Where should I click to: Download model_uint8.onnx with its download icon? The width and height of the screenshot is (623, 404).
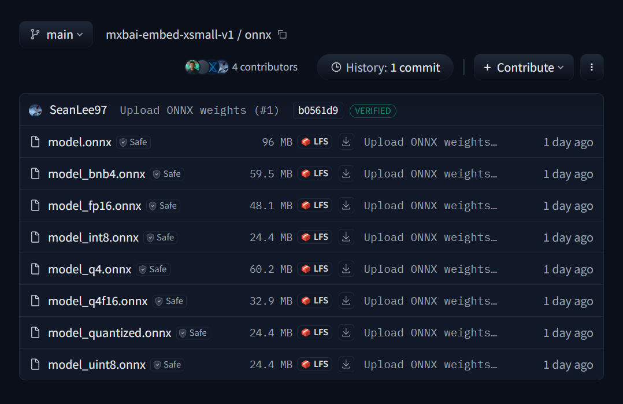tap(346, 364)
